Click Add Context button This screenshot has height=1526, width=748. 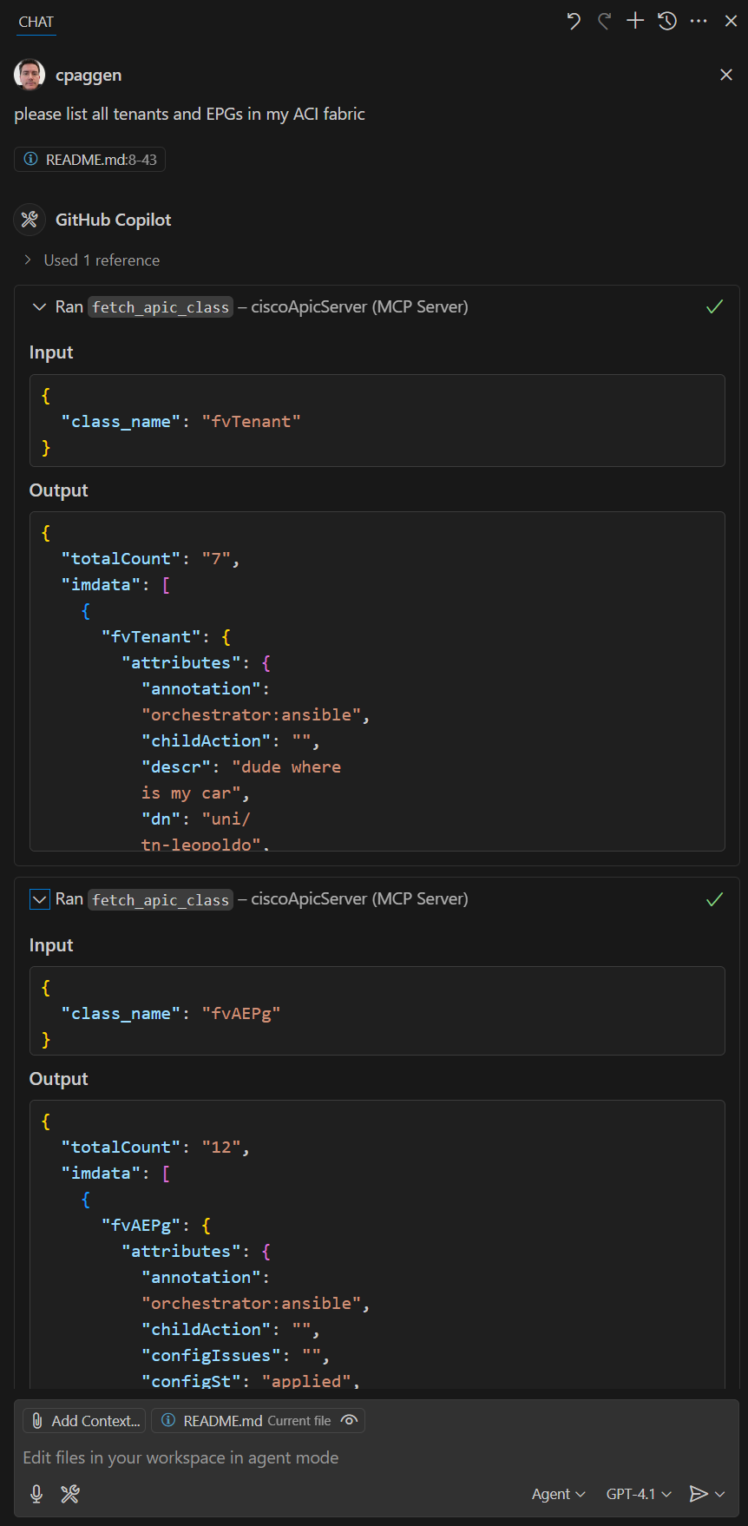(x=84, y=1421)
